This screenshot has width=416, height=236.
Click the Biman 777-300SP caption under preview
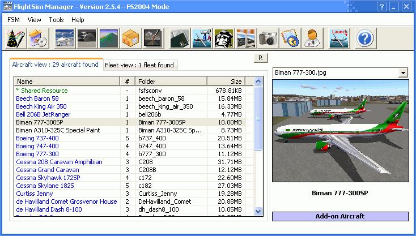340,193
